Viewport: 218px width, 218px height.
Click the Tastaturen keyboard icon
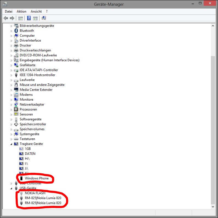point(16,139)
